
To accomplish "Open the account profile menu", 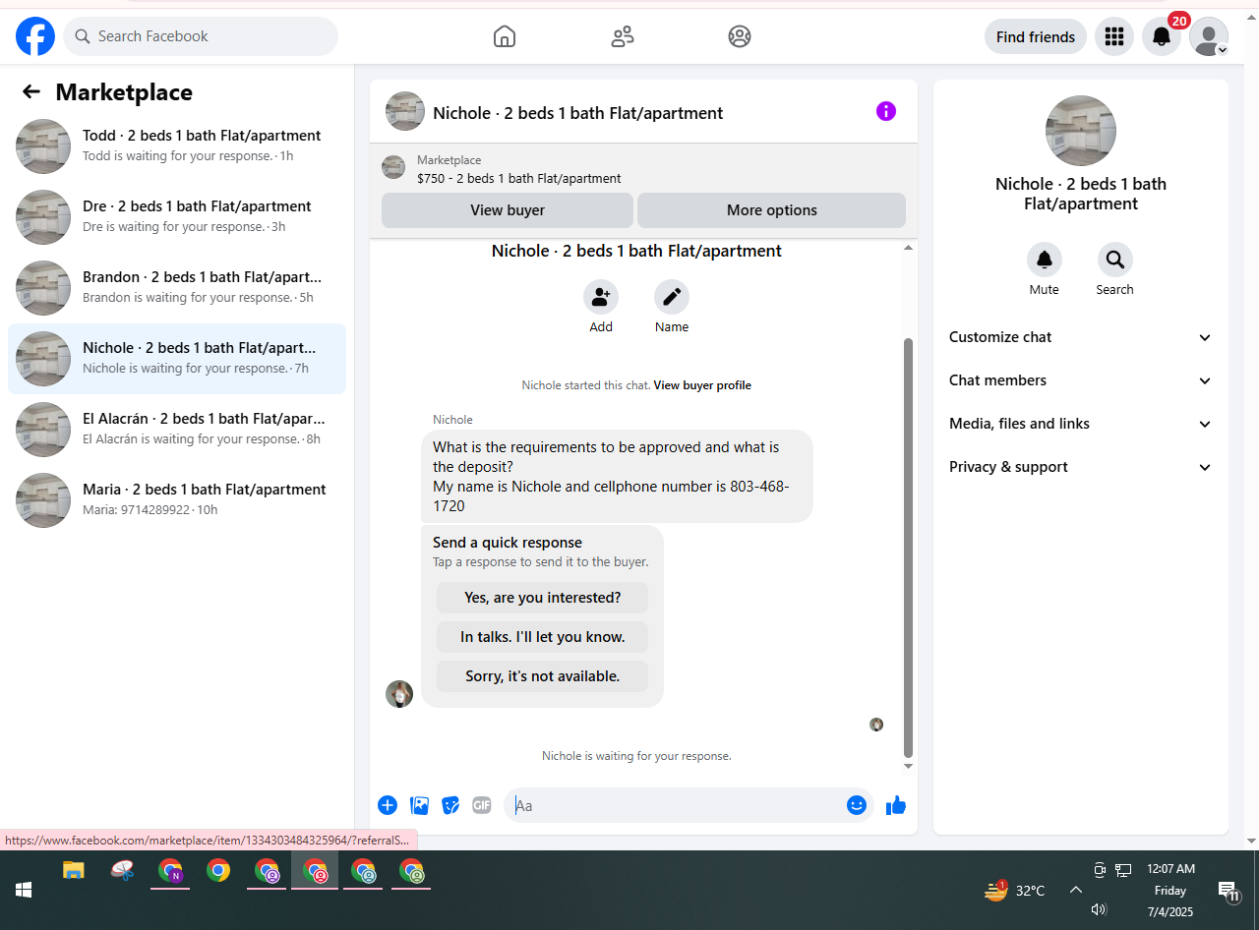I will coord(1209,36).
